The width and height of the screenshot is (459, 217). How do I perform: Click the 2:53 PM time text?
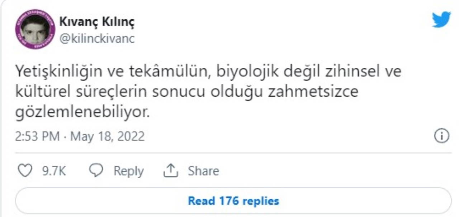click(37, 136)
